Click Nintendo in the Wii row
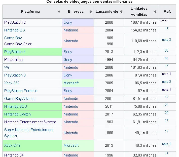This screenshot has height=157, width=179. [x=71, y=67]
